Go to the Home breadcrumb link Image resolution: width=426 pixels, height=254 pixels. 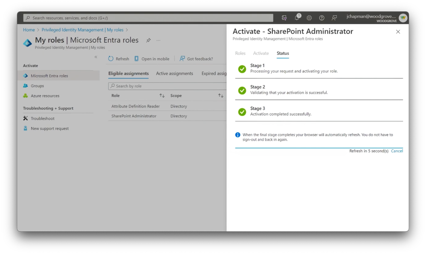[29, 30]
